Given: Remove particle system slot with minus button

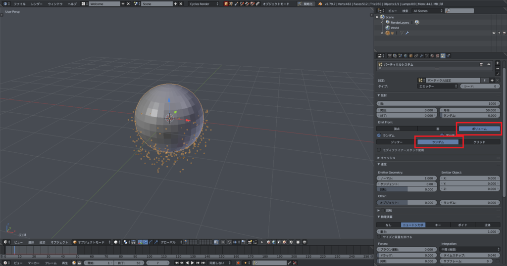Looking at the screenshot, I should pos(498,68).
